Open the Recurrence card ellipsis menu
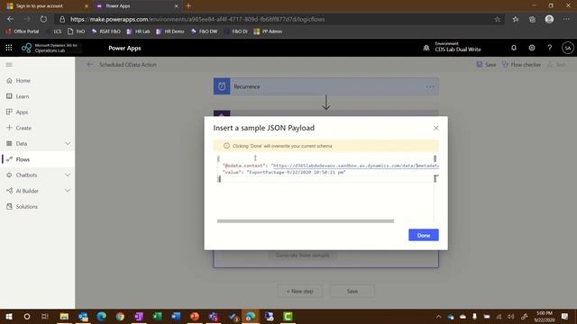Viewport: 577px width, 324px height. coord(430,87)
